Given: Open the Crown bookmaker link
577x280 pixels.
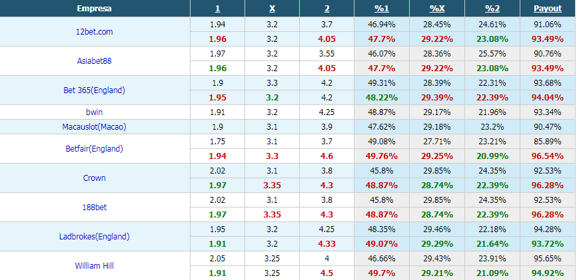Looking at the screenshot, I should click(x=94, y=178).
